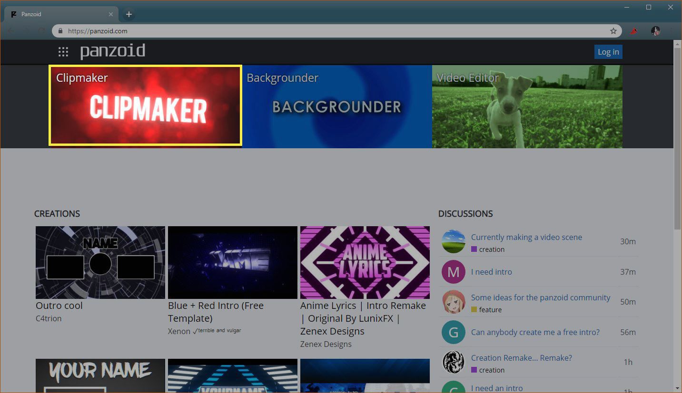Open the Outro cool creation thumbnail
Image resolution: width=682 pixels, height=393 pixels.
(100, 262)
